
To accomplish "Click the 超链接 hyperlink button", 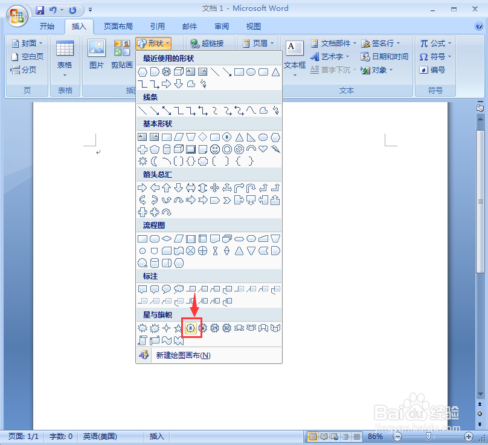I will coord(208,43).
